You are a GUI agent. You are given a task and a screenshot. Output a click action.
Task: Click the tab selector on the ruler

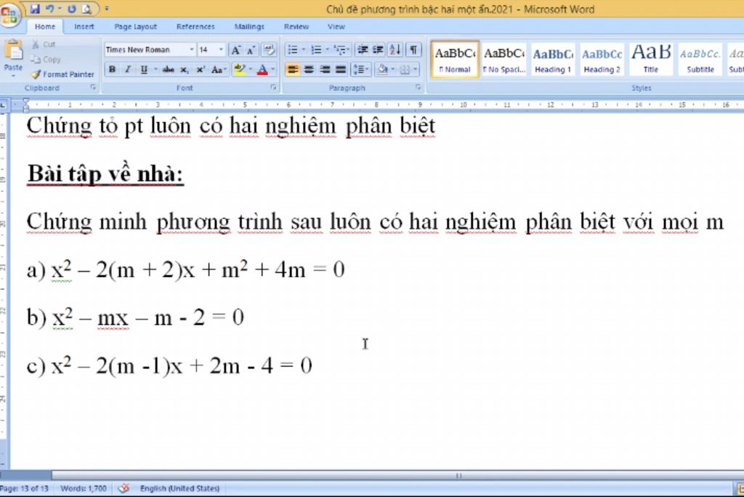coord(4,105)
